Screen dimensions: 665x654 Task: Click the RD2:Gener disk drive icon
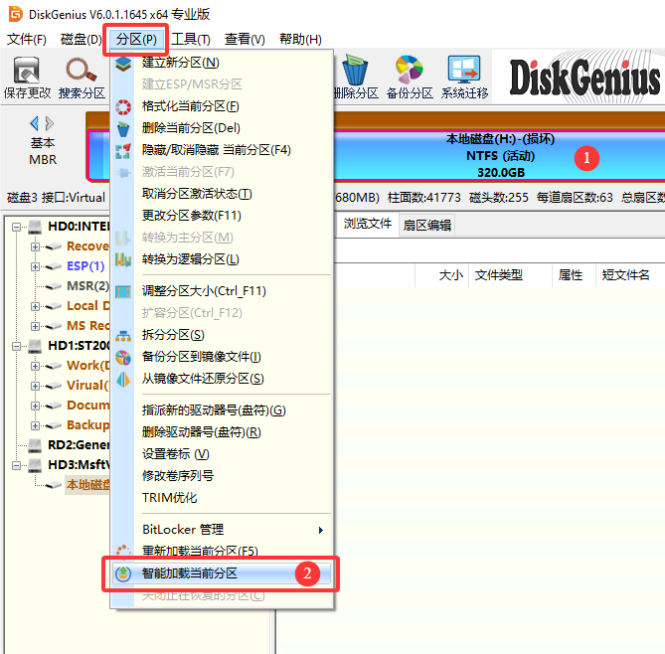(x=35, y=445)
